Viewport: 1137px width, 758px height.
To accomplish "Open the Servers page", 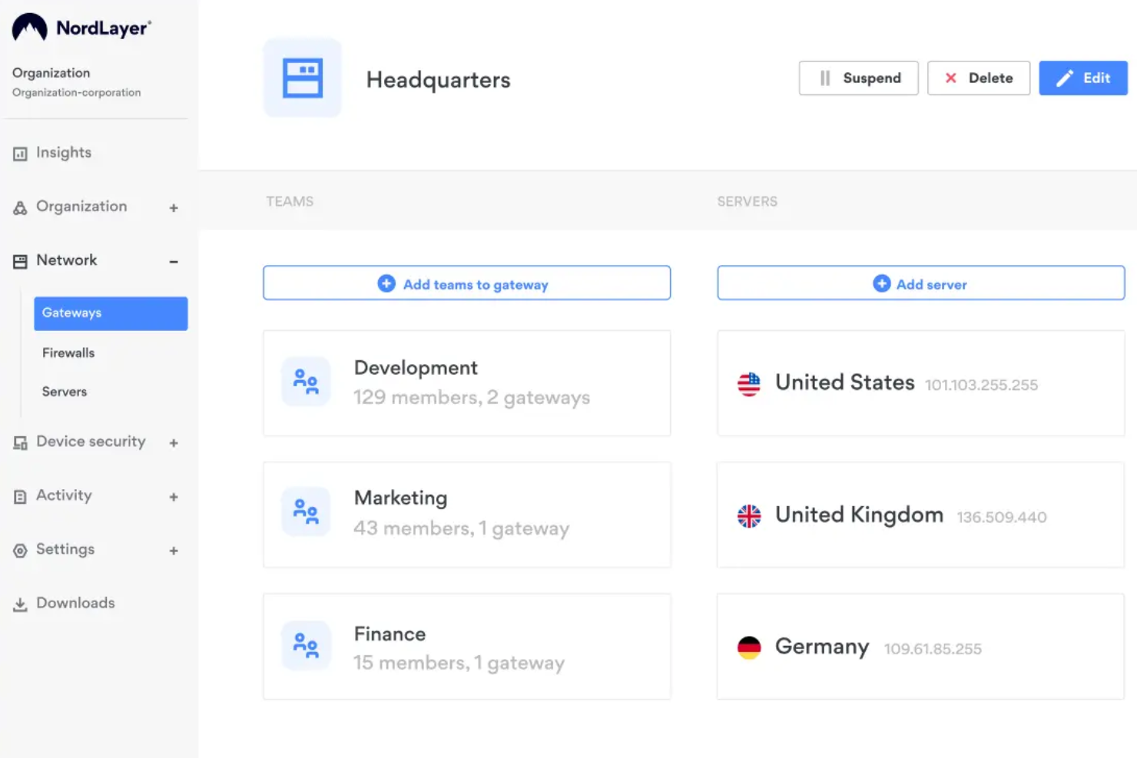I will (x=64, y=392).
